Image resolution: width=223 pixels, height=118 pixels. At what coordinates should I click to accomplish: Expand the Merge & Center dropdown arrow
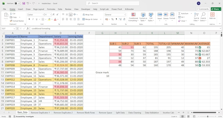click(x=101, y=19)
